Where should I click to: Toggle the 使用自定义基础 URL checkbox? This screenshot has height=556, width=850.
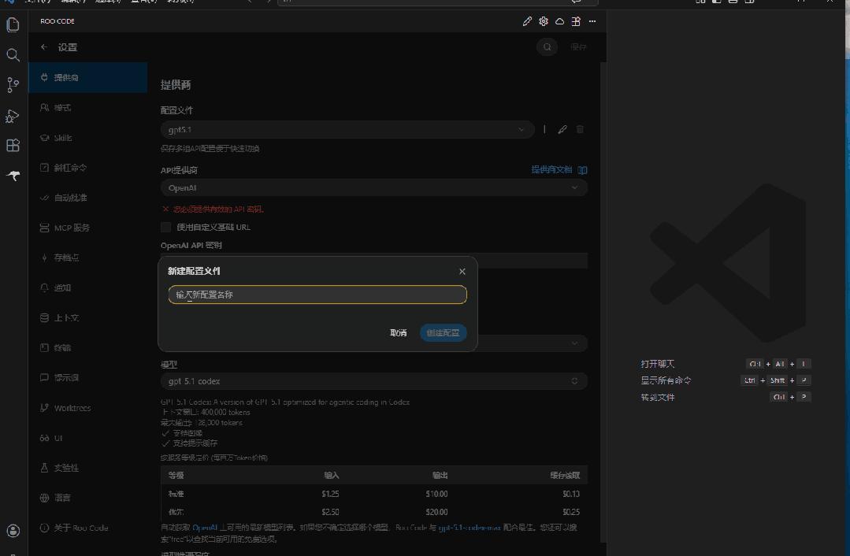166,227
